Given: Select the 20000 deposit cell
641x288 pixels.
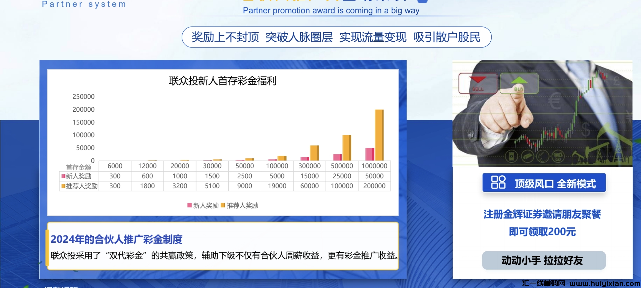Looking at the screenshot, I should [x=180, y=166].
